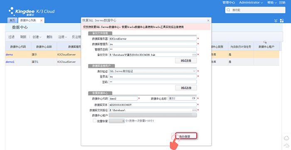Click 测试连接 under the 密码 field
The width and height of the screenshot is (291, 150).
click(x=186, y=88)
